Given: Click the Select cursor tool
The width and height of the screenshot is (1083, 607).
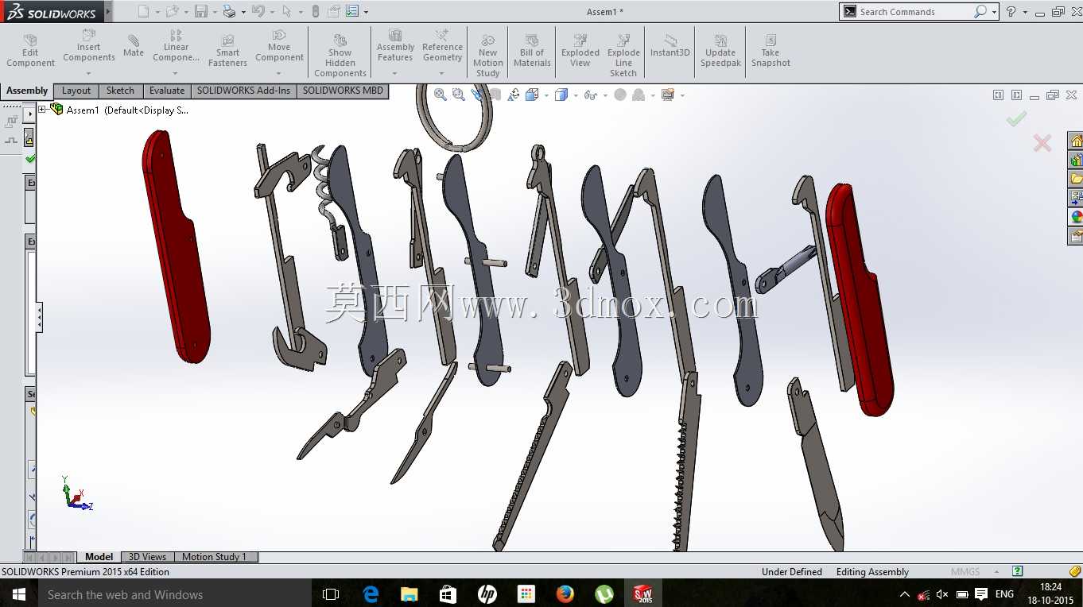Looking at the screenshot, I should 287,11.
